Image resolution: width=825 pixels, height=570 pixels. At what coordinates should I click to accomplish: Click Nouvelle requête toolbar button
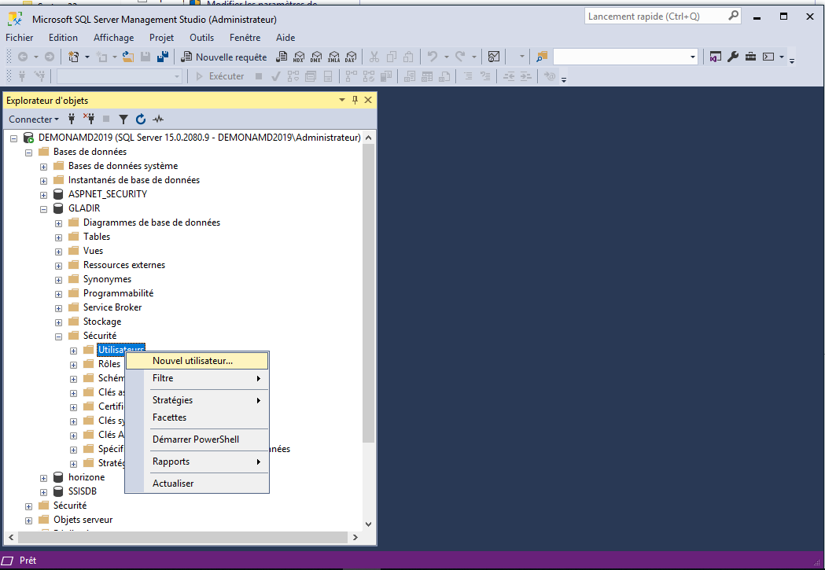224,57
